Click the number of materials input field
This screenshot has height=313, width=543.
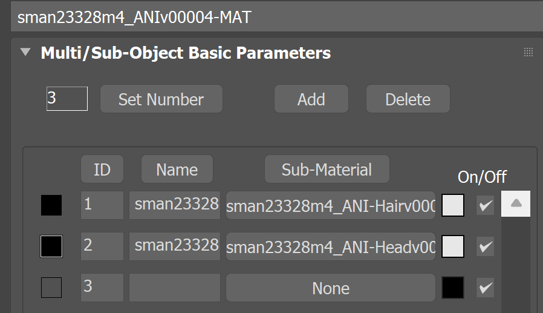point(67,99)
